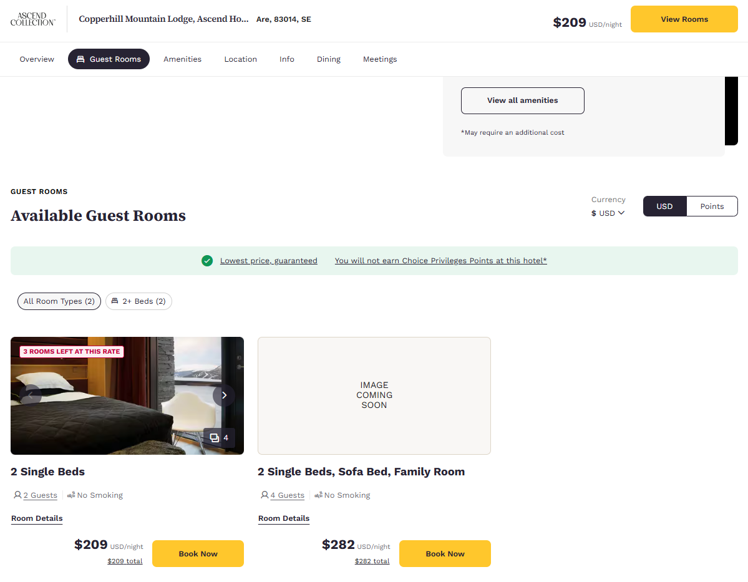Click the green lowest price checkmark icon
Image resolution: width=748 pixels, height=582 pixels.
[207, 261]
